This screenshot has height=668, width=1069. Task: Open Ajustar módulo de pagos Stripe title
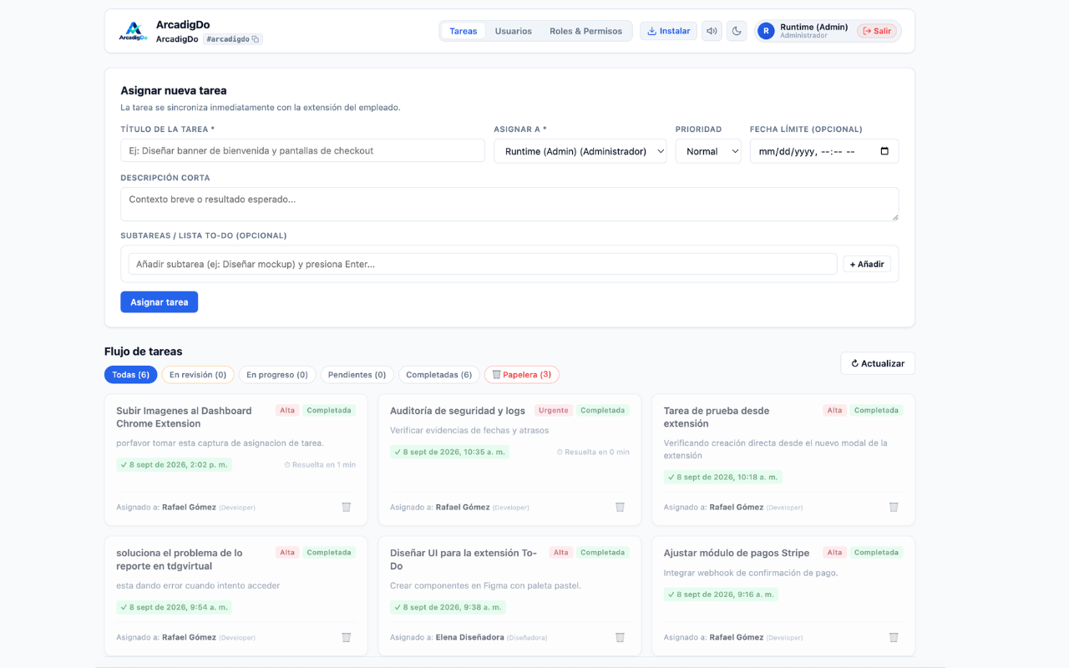[737, 553]
